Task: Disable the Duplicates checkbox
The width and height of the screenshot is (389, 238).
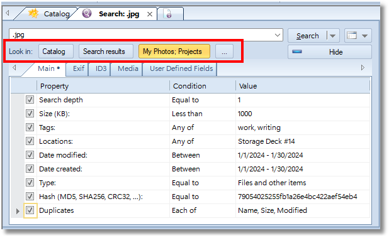Action: pos(30,210)
